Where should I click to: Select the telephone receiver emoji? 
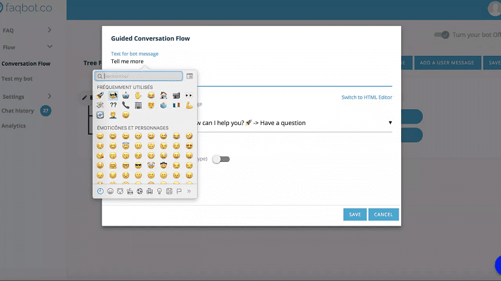(x=125, y=105)
